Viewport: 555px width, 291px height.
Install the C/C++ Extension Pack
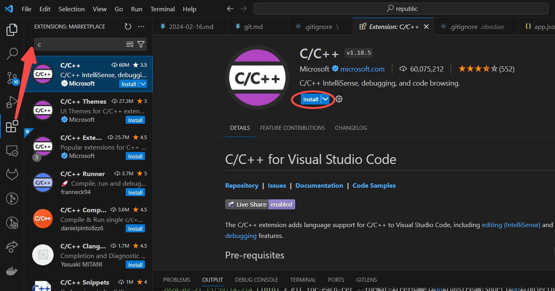point(135,156)
